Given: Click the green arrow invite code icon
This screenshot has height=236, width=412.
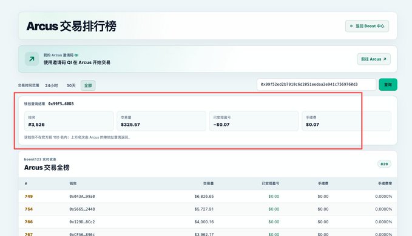Looking at the screenshot, I should (32, 59).
